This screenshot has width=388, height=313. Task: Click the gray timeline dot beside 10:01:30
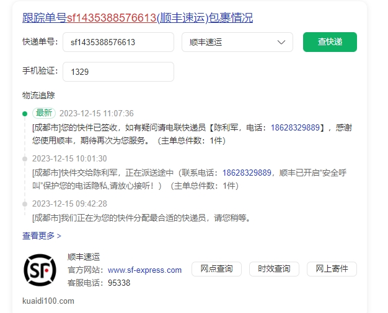[25, 159]
